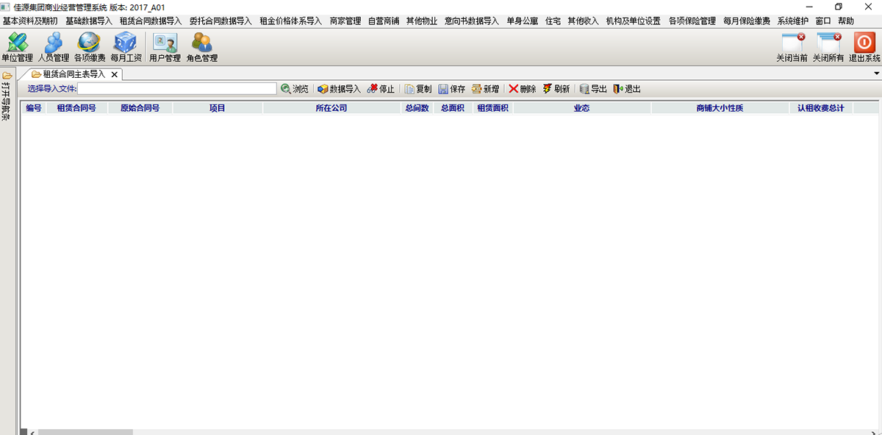
Task: Open 每月工资 from the main toolbar
Action: pos(126,47)
